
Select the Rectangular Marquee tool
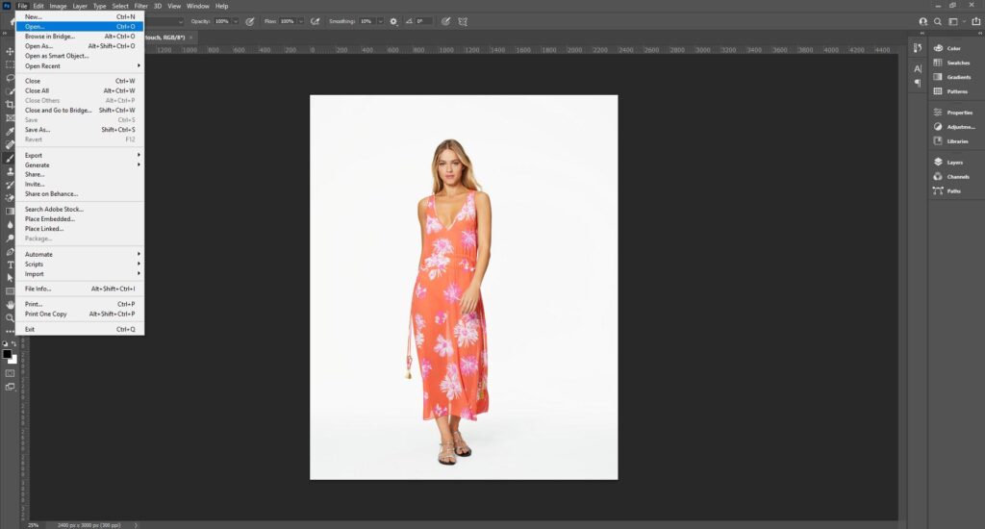[x=10, y=64]
